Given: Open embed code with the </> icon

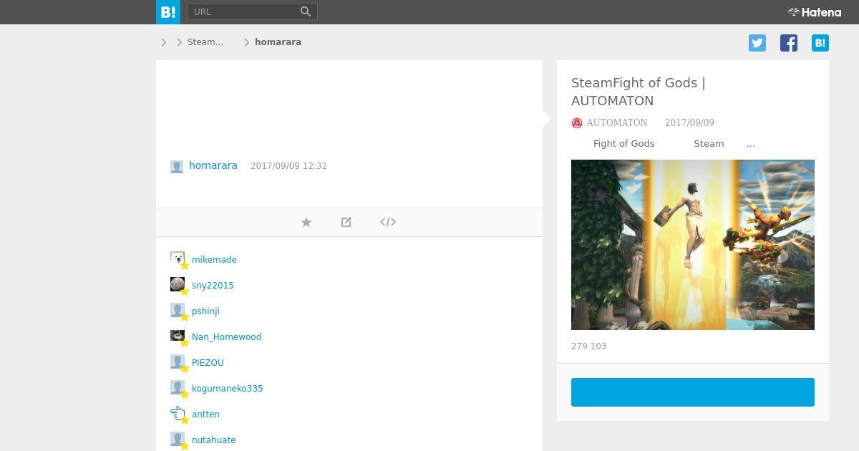Looking at the screenshot, I should (388, 222).
